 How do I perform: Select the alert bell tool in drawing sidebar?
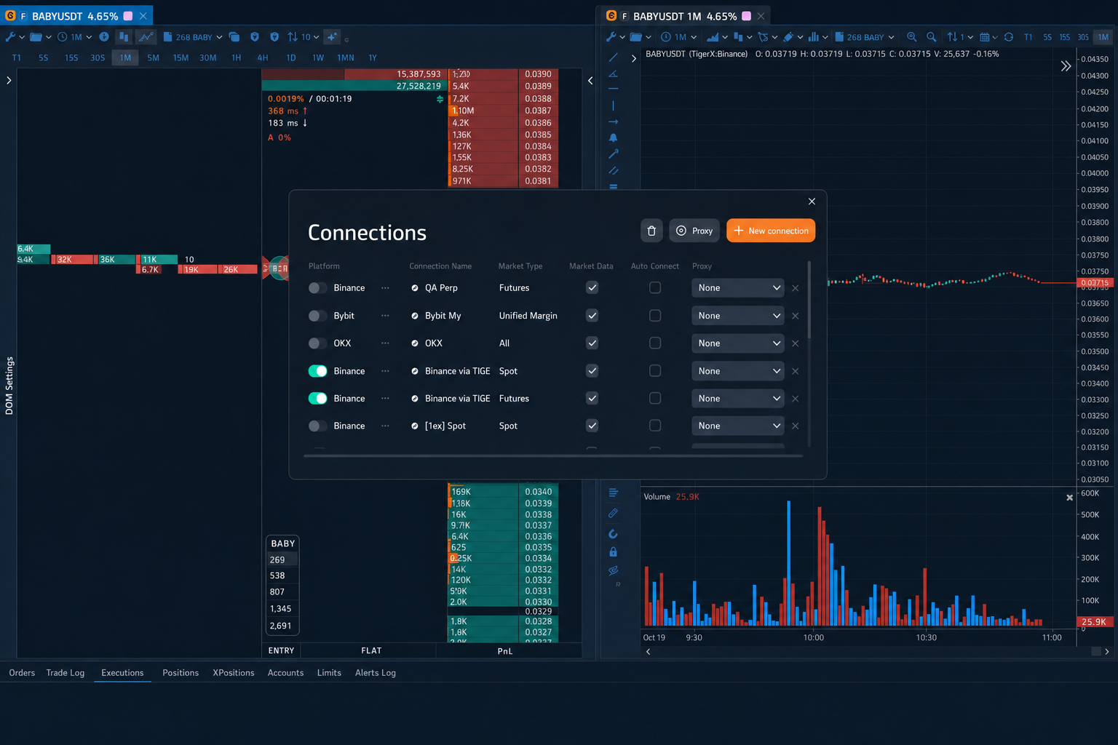[x=613, y=138]
